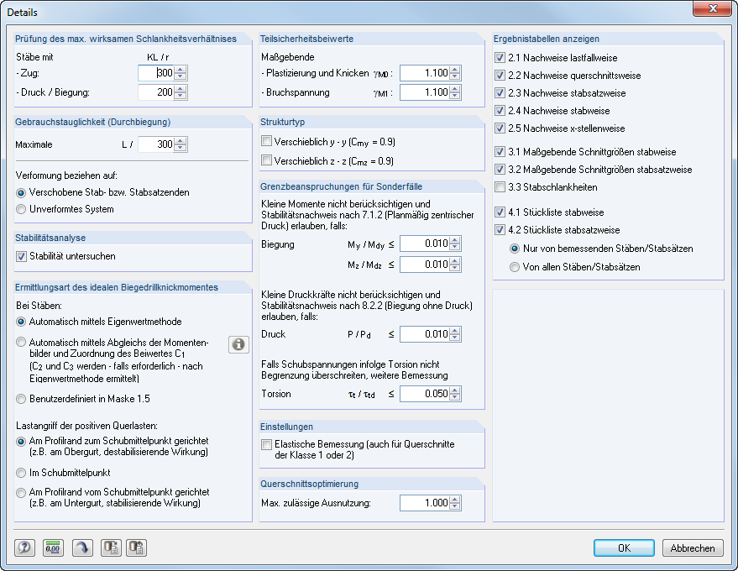Confirm settings with the OK button
Image resolution: width=738 pixels, height=571 pixels.
coord(624,548)
